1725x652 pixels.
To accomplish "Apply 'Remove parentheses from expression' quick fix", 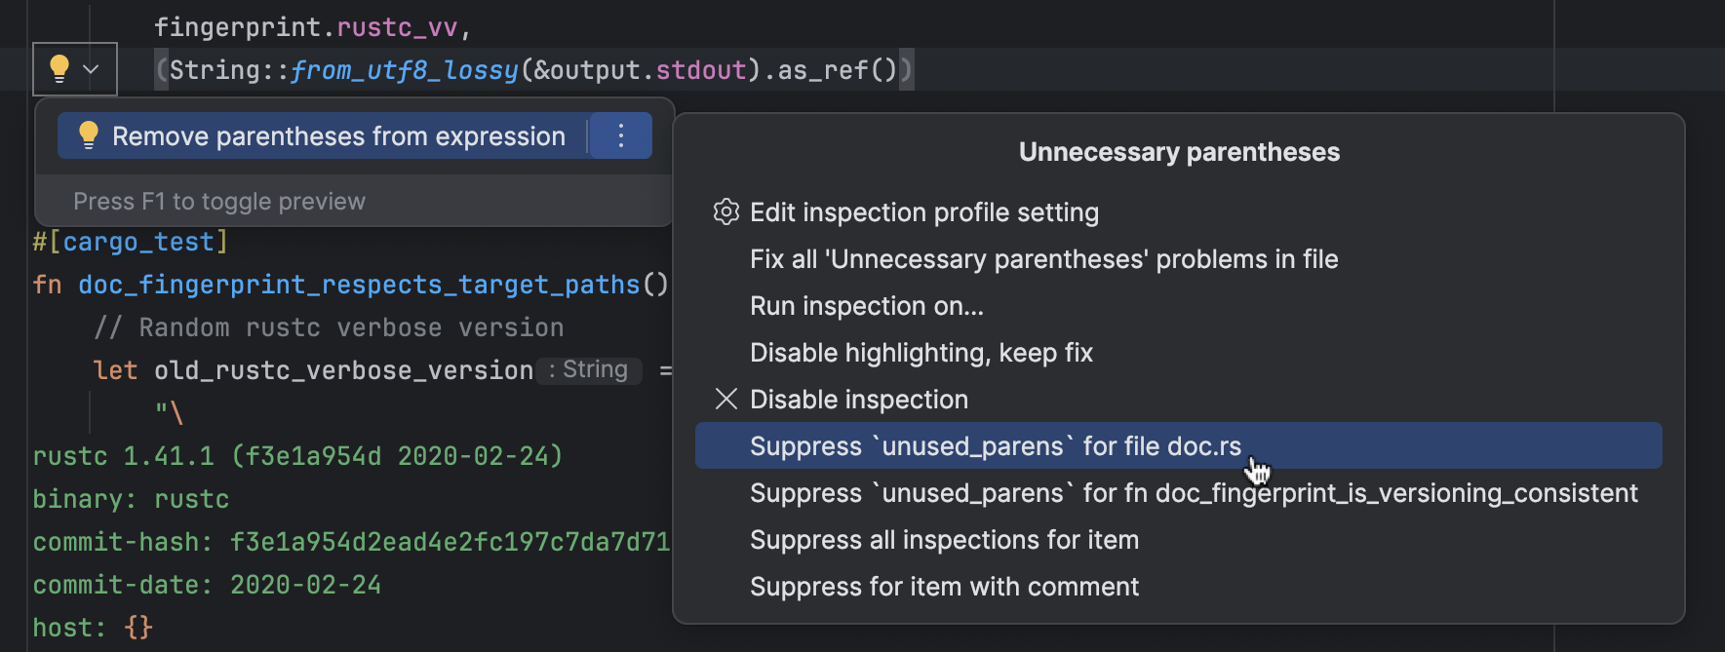I will (337, 136).
